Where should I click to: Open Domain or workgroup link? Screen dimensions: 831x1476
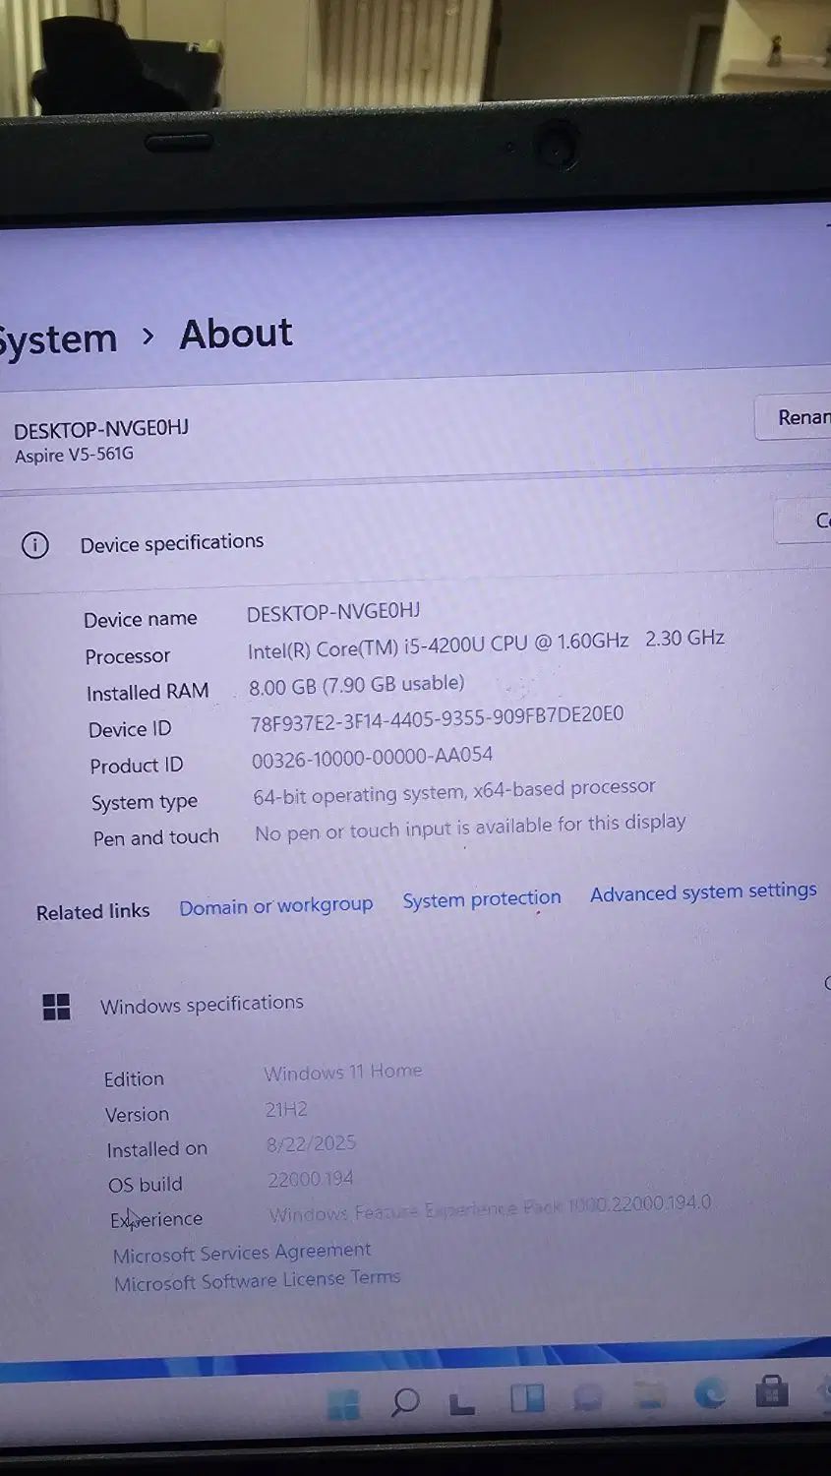pos(275,905)
